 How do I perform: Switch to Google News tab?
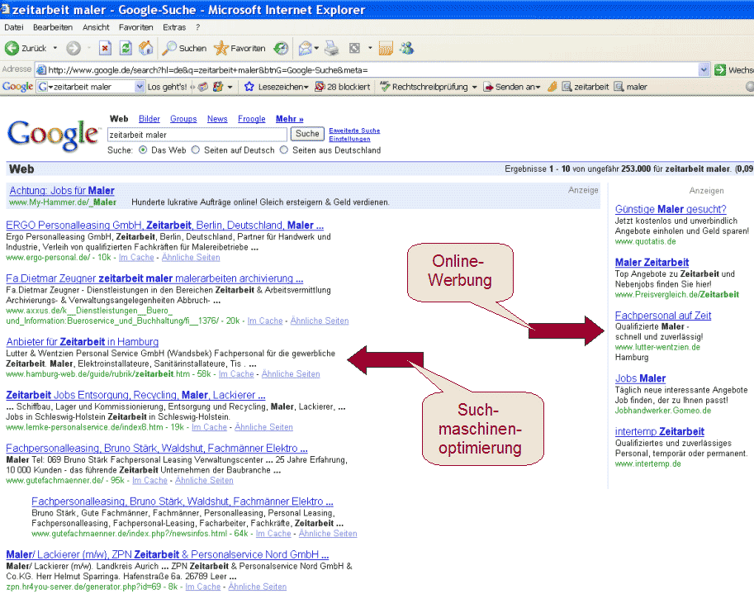(217, 119)
